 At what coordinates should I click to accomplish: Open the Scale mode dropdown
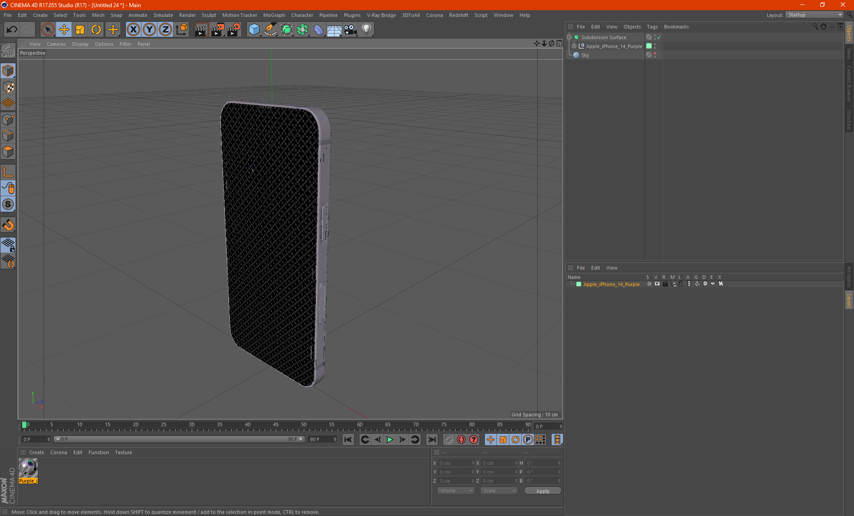(x=499, y=491)
